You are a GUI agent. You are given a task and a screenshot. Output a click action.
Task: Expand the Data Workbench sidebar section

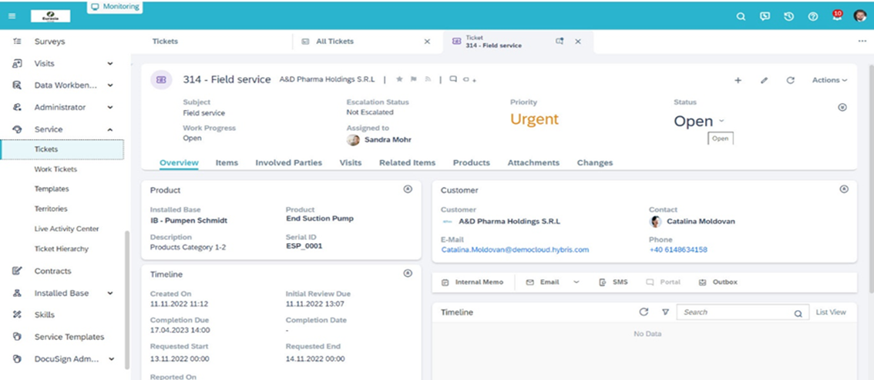pos(110,85)
